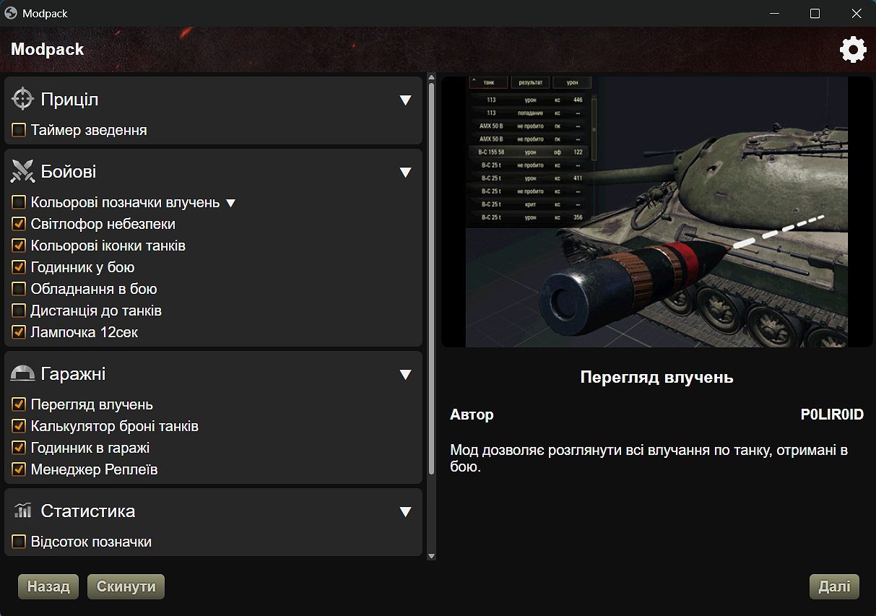Maximize the Modpack window
The width and height of the screenshot is (876, 616).
tap(815, 13)
